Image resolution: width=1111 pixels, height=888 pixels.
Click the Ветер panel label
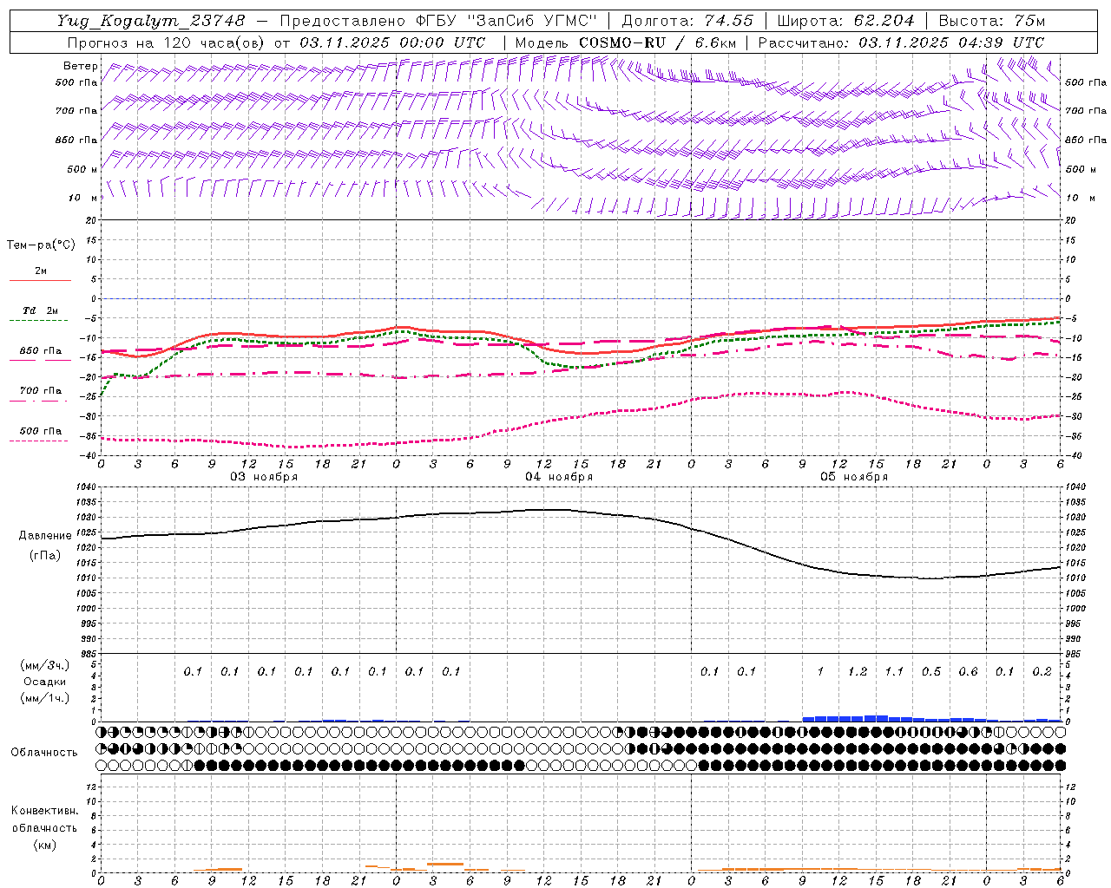click(80, 66)
